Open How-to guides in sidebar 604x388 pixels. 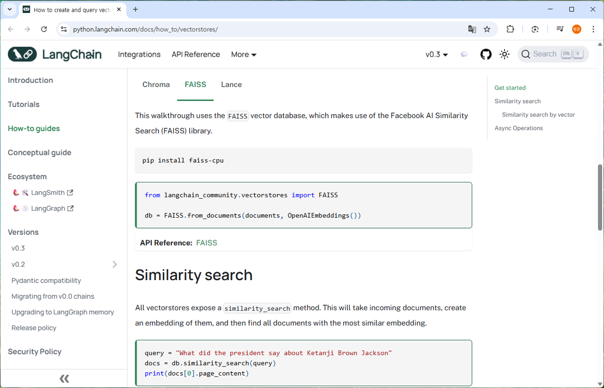(34, 128)
